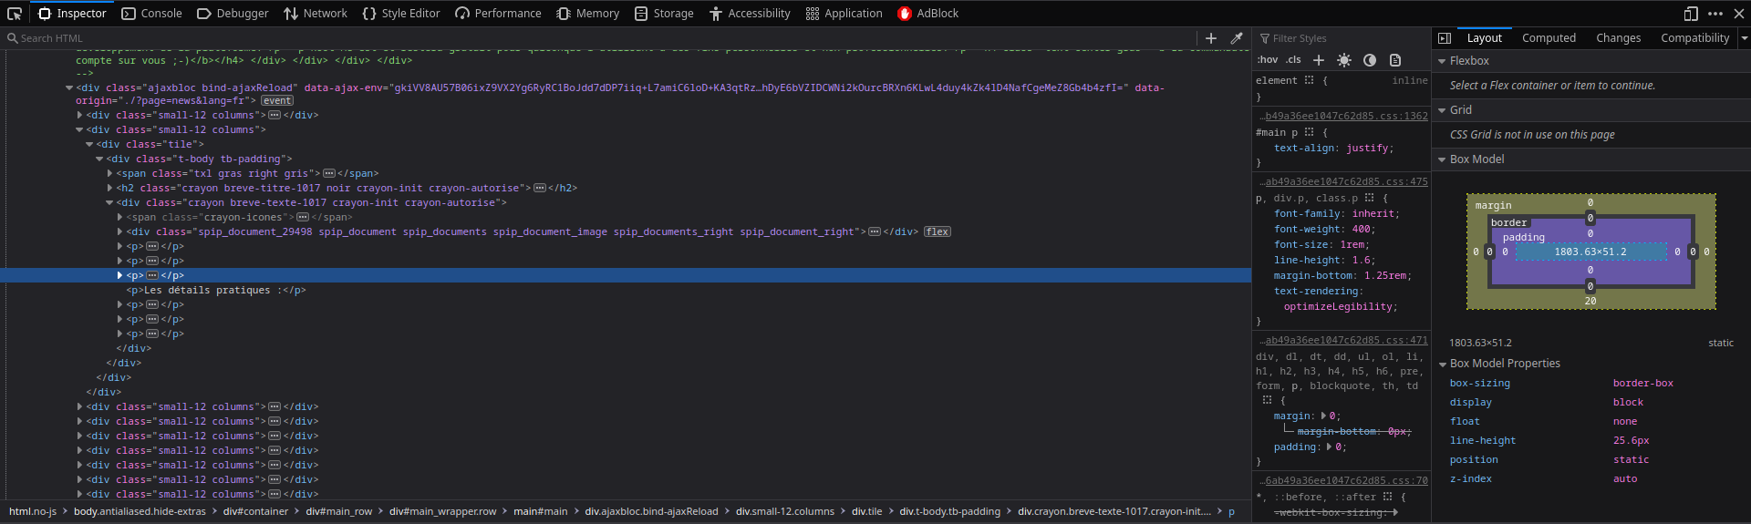Open the devtools more options menu
This screenshot has width=1751, height=524.
point(1715,14)
